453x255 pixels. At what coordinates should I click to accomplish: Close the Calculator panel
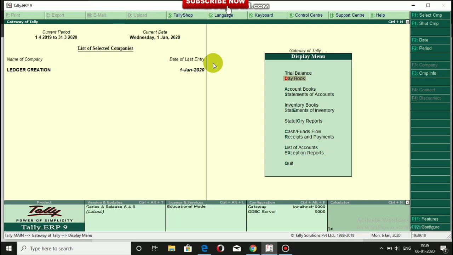click(407, 202)
